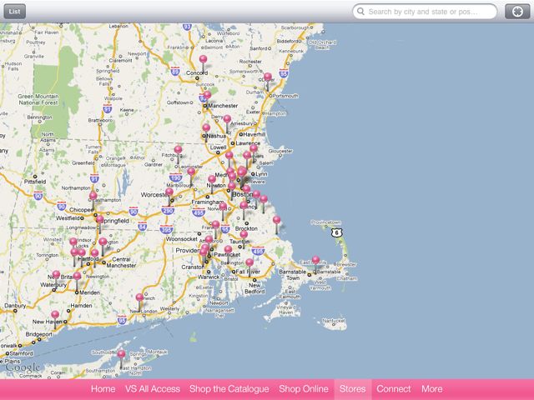Open the store pin beside Worcester
The width and height of the screenshot is (534, 400).
tap(169, 192)
